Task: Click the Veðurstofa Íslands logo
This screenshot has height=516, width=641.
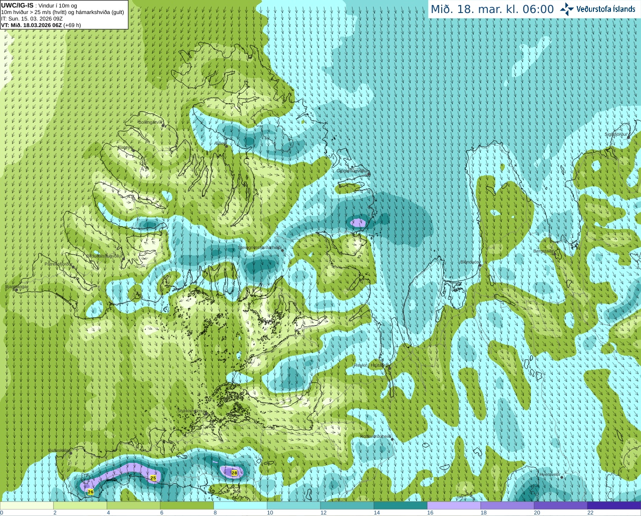Action: [x=597, y=9]
